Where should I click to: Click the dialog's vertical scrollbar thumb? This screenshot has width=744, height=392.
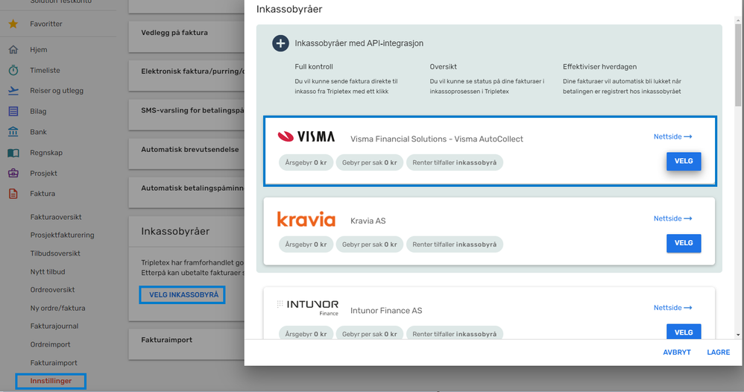click(x=738, y=64)
